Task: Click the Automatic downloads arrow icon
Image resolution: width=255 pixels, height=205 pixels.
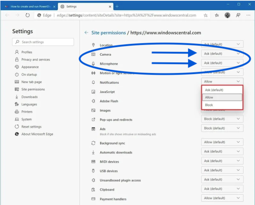Action: pos(93,153)
